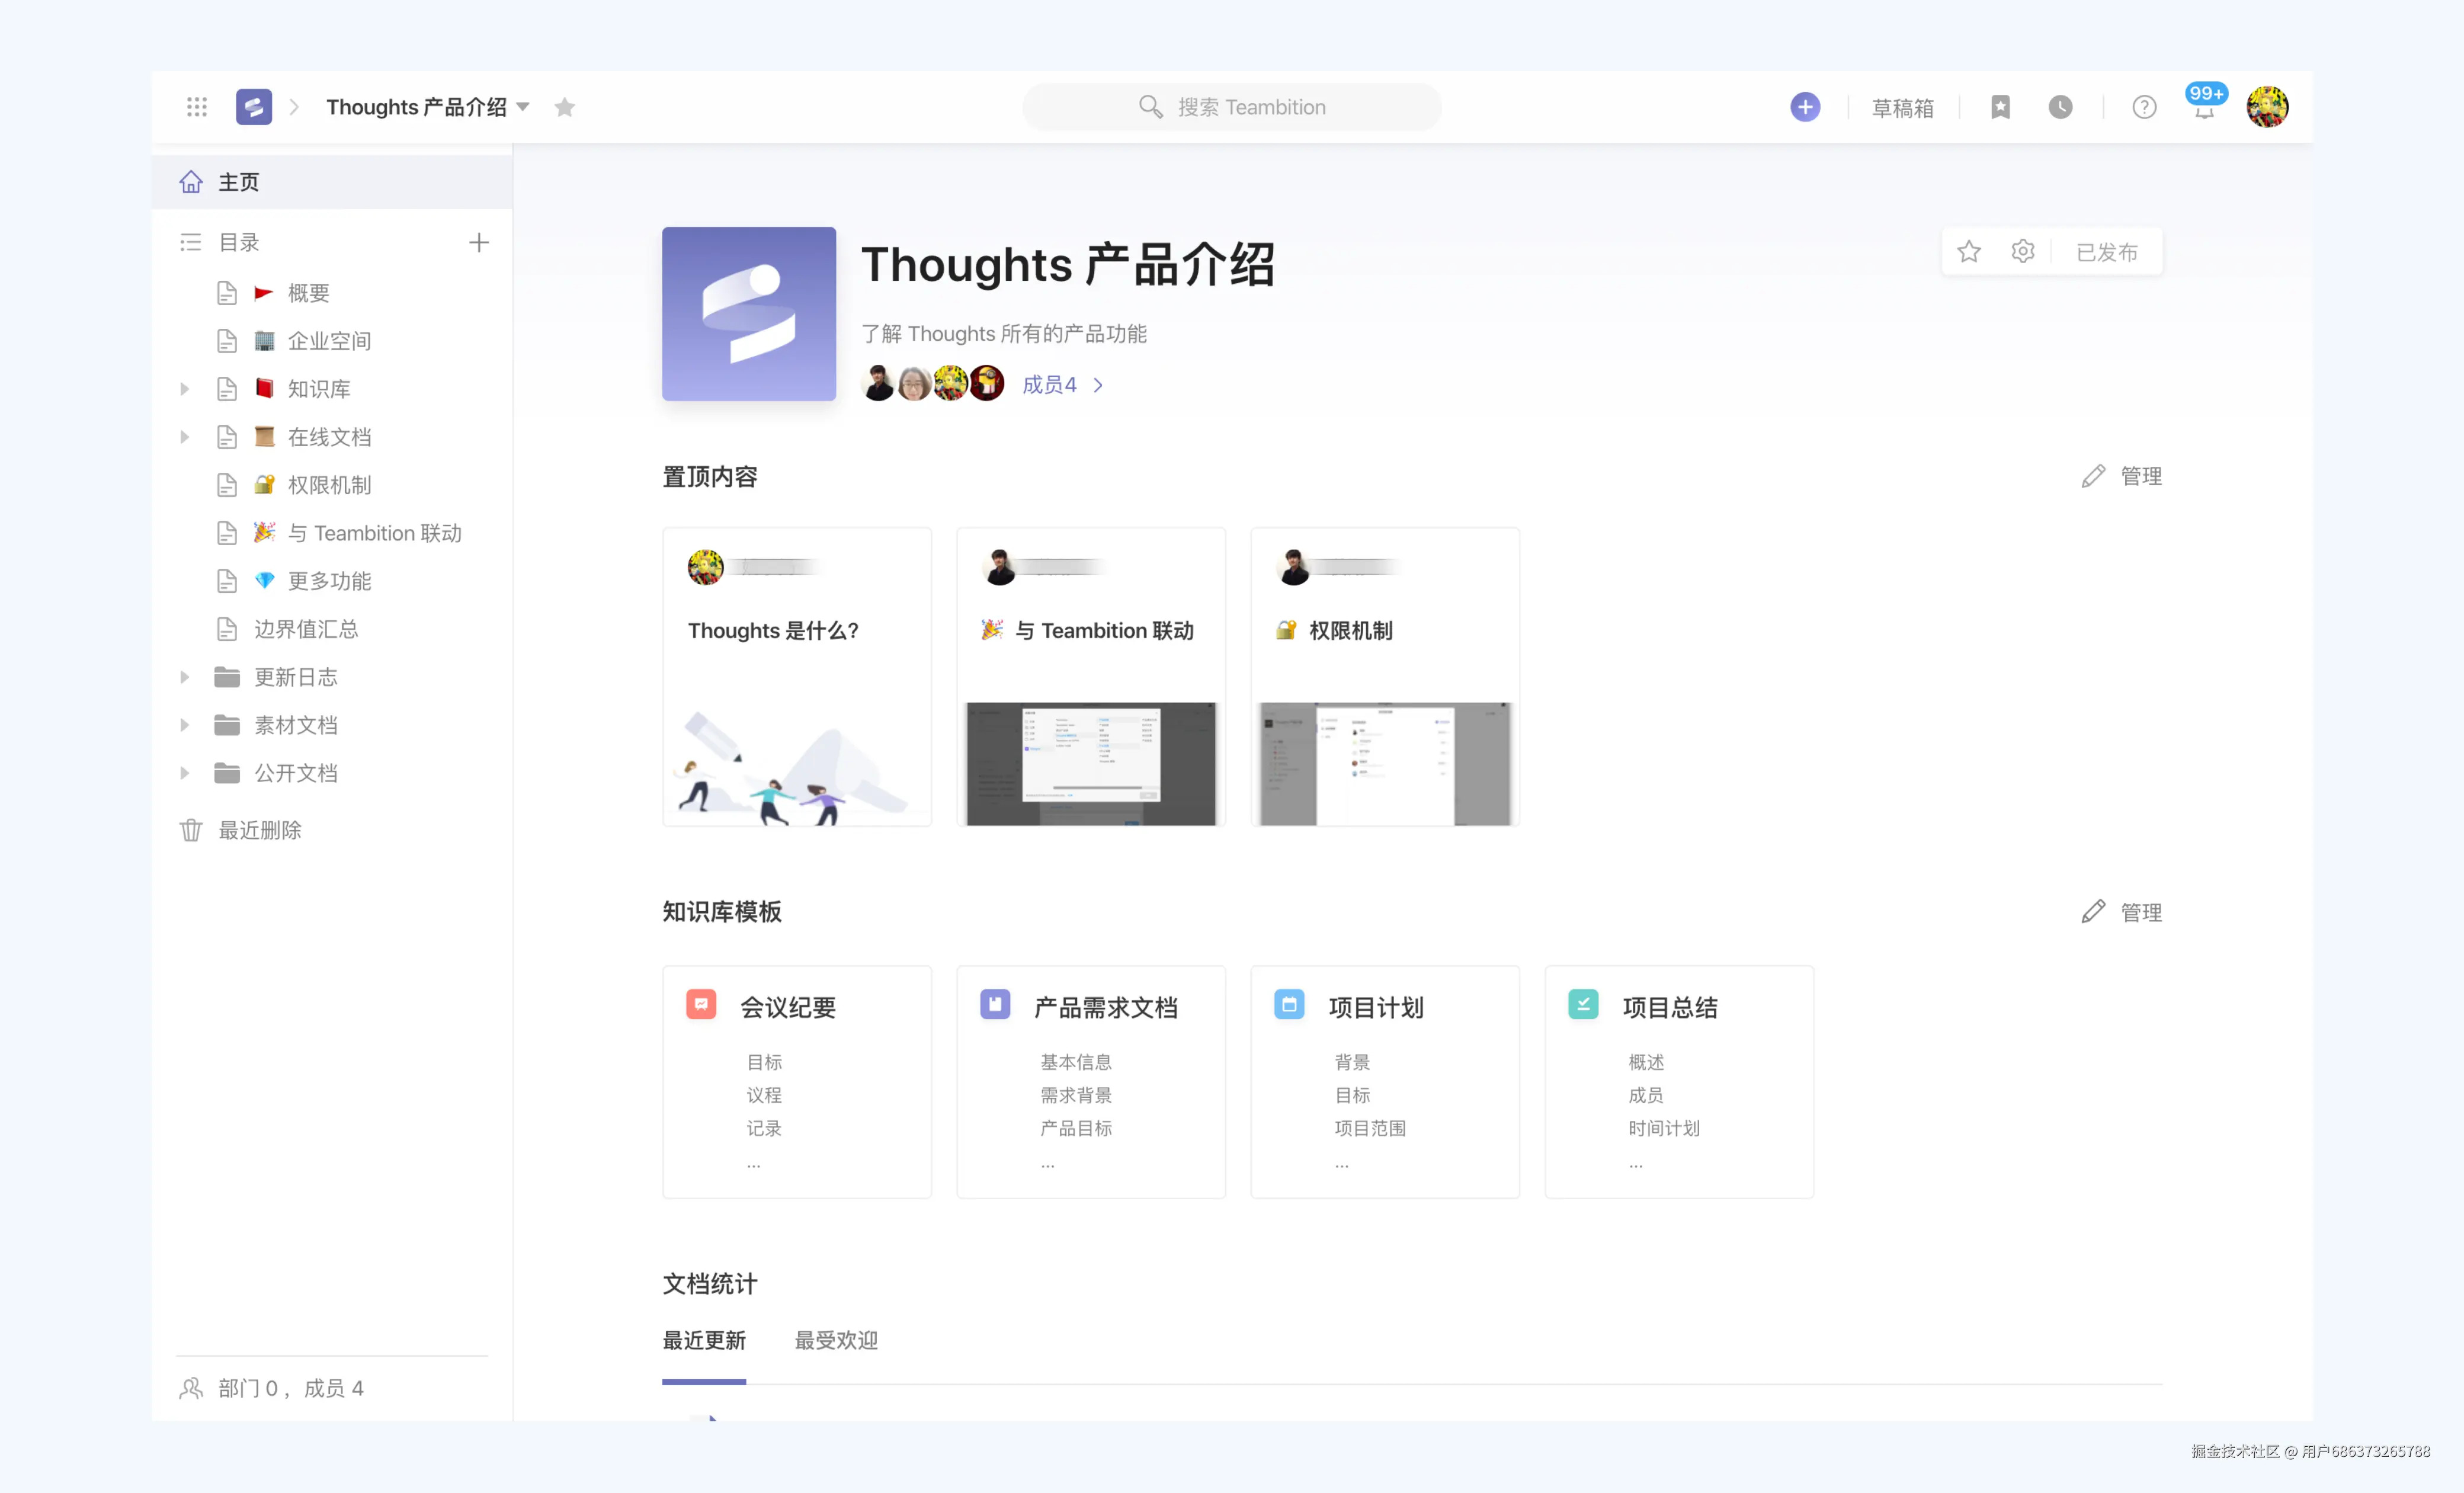Expand the 更新日志 folder
The width and height of the screenshot is (2464, 1493).
pyautogui.click(x=184, y=677)
